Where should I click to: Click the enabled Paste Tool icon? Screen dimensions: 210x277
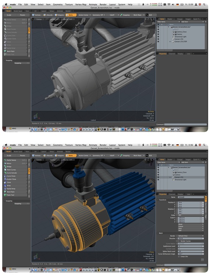[5, 195]
